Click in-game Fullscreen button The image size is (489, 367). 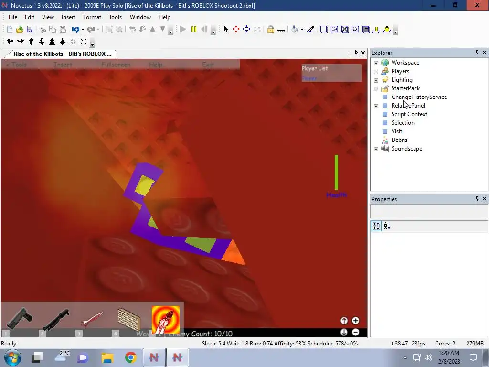(116, 65)
